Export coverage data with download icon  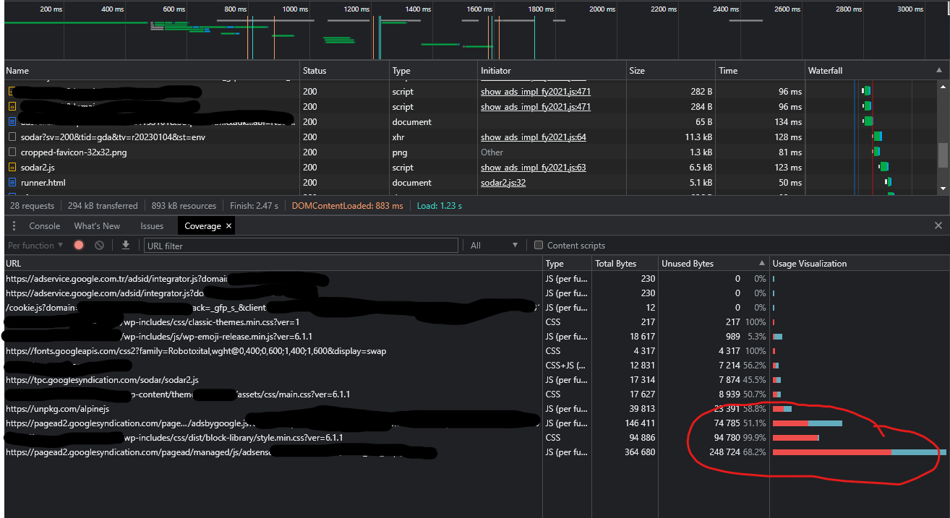(x=126, y=246)
